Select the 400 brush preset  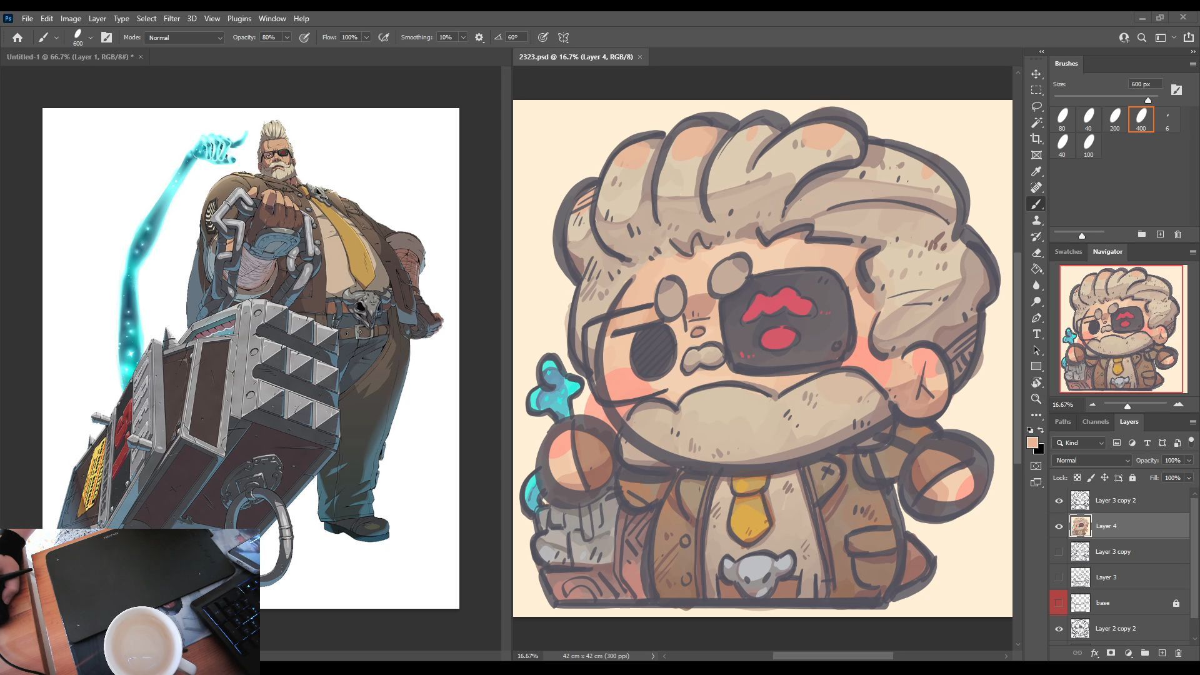(1141, 119)
